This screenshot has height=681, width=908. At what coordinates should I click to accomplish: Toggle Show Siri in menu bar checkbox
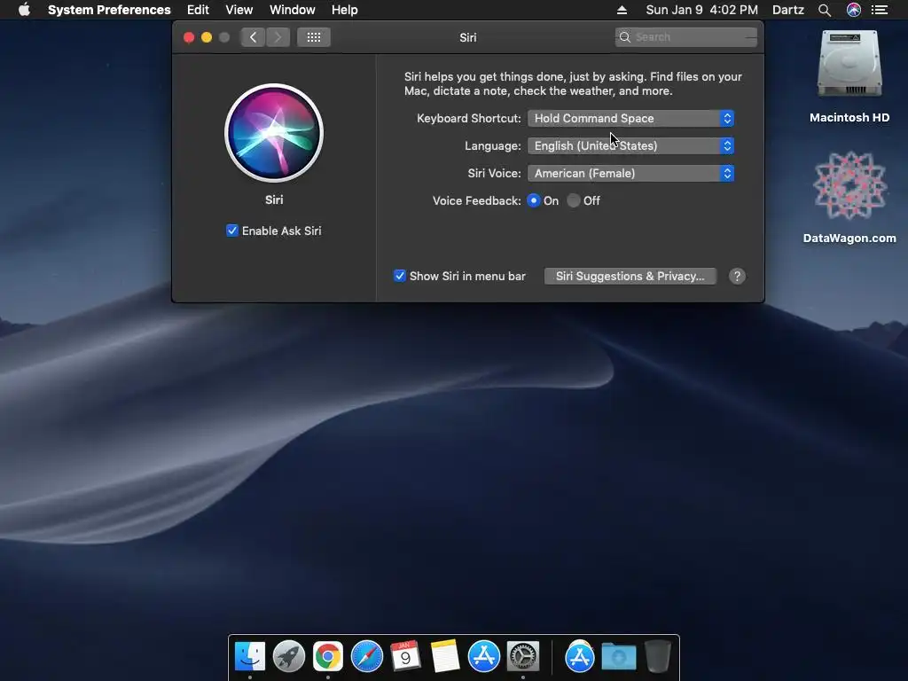click(400, 276)
